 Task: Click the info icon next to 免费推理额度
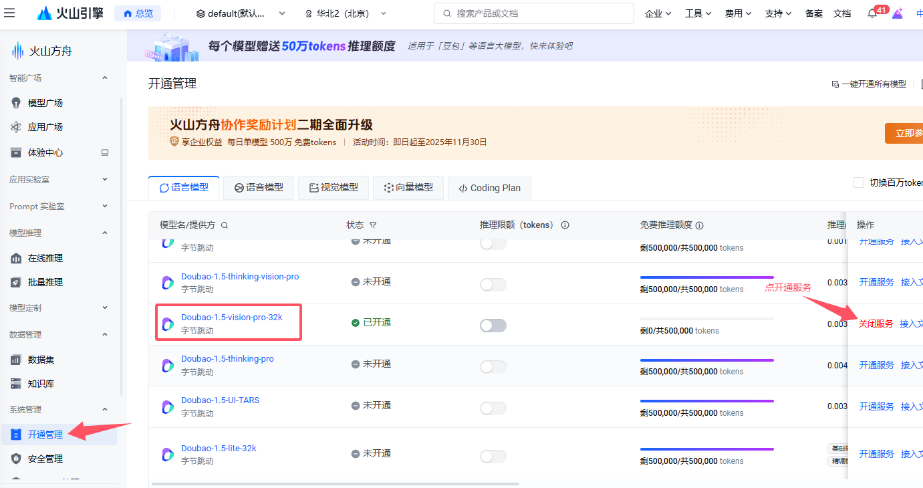tap(700, 225)
